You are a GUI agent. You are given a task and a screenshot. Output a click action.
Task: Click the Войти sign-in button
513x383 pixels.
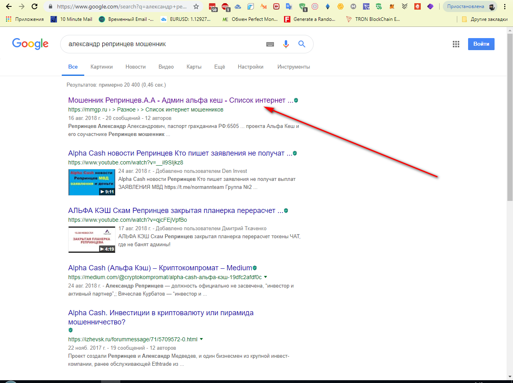coord(481,44)
